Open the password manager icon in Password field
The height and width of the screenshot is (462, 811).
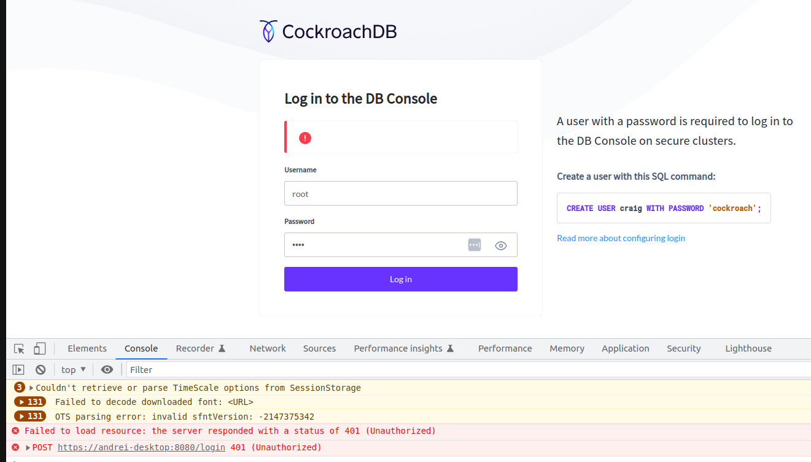475,245
